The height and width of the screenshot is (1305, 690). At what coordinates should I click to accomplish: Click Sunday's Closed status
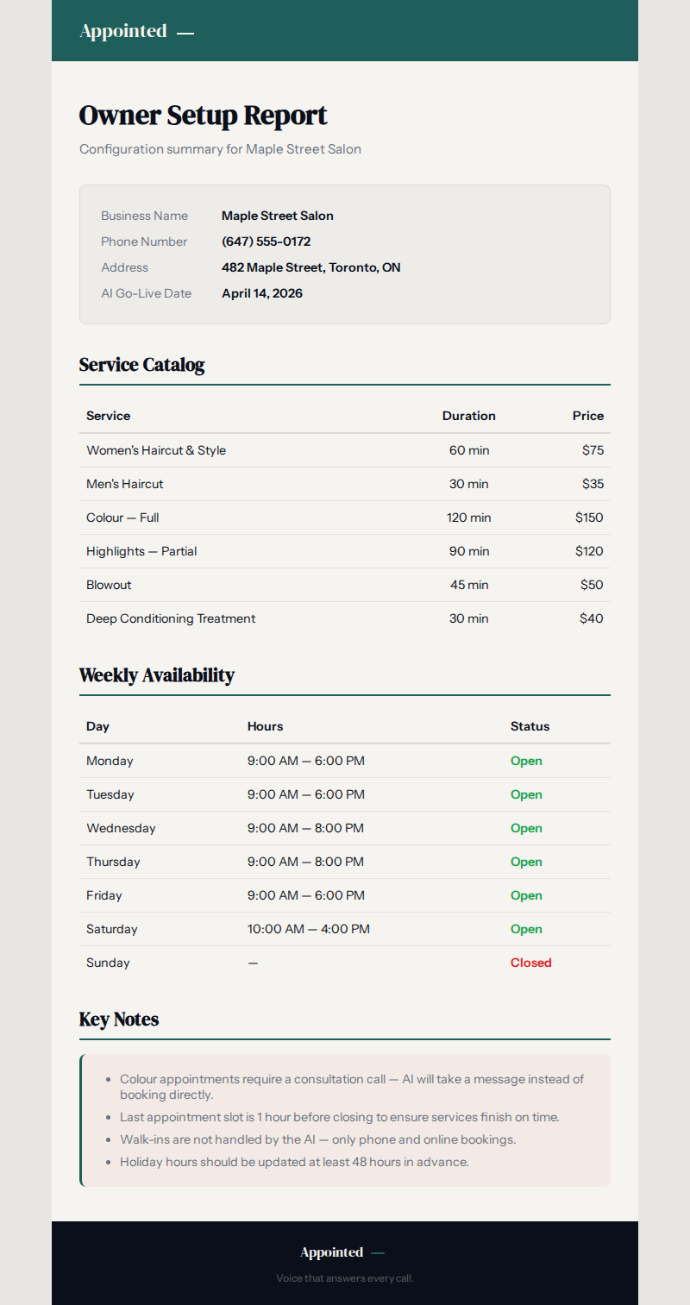tap(531, 963)
